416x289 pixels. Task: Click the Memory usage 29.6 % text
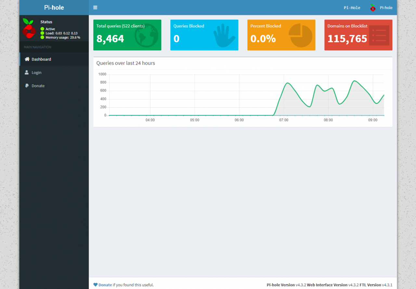pyautogui.click(x=63, y=37)
